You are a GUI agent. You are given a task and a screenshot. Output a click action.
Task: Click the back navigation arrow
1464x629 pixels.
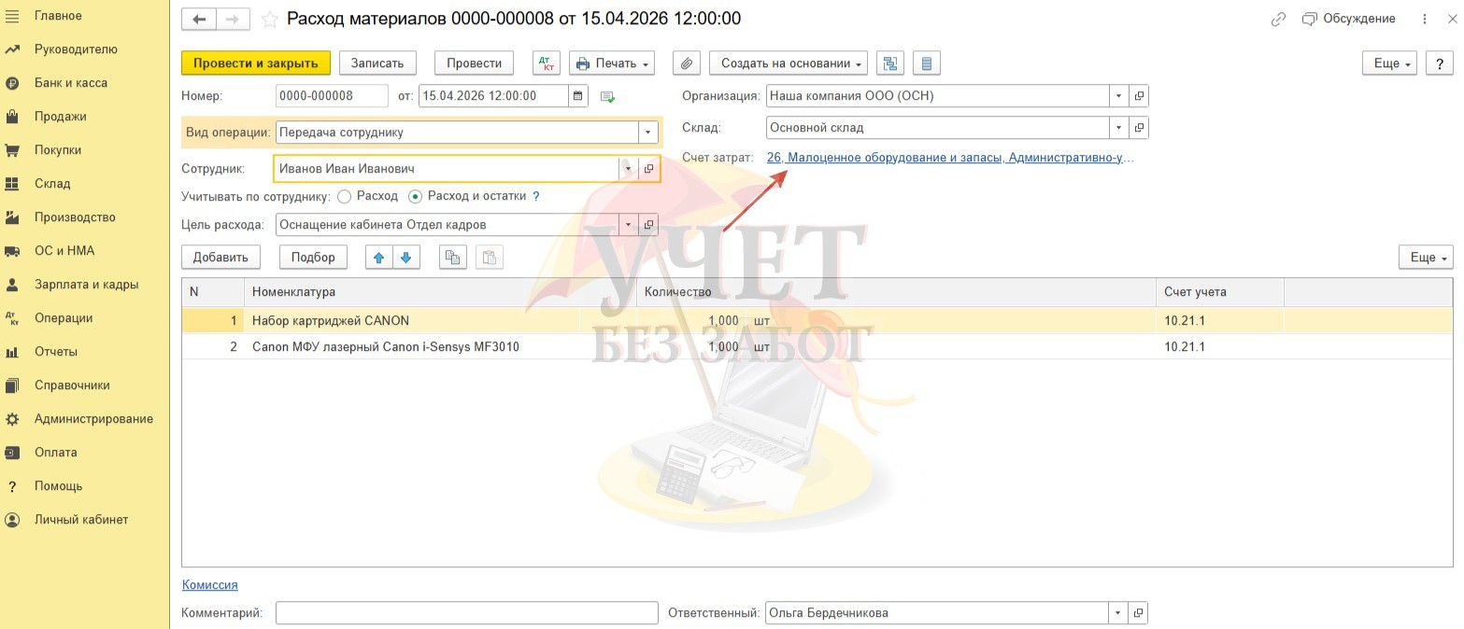pos(199,20)
